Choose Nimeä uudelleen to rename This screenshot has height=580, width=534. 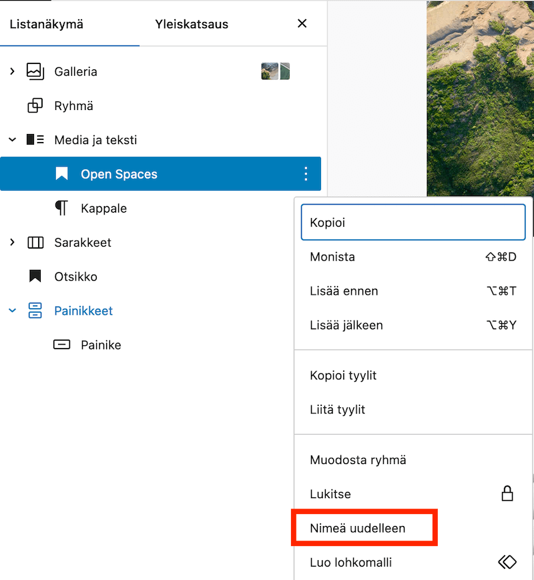(413, 528)
